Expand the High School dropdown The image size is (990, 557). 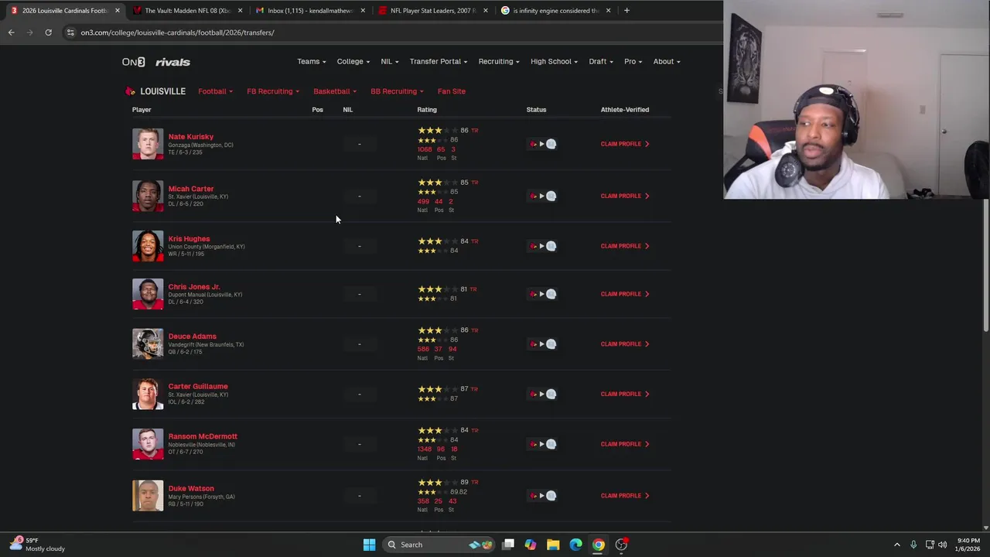click(554, 62)
